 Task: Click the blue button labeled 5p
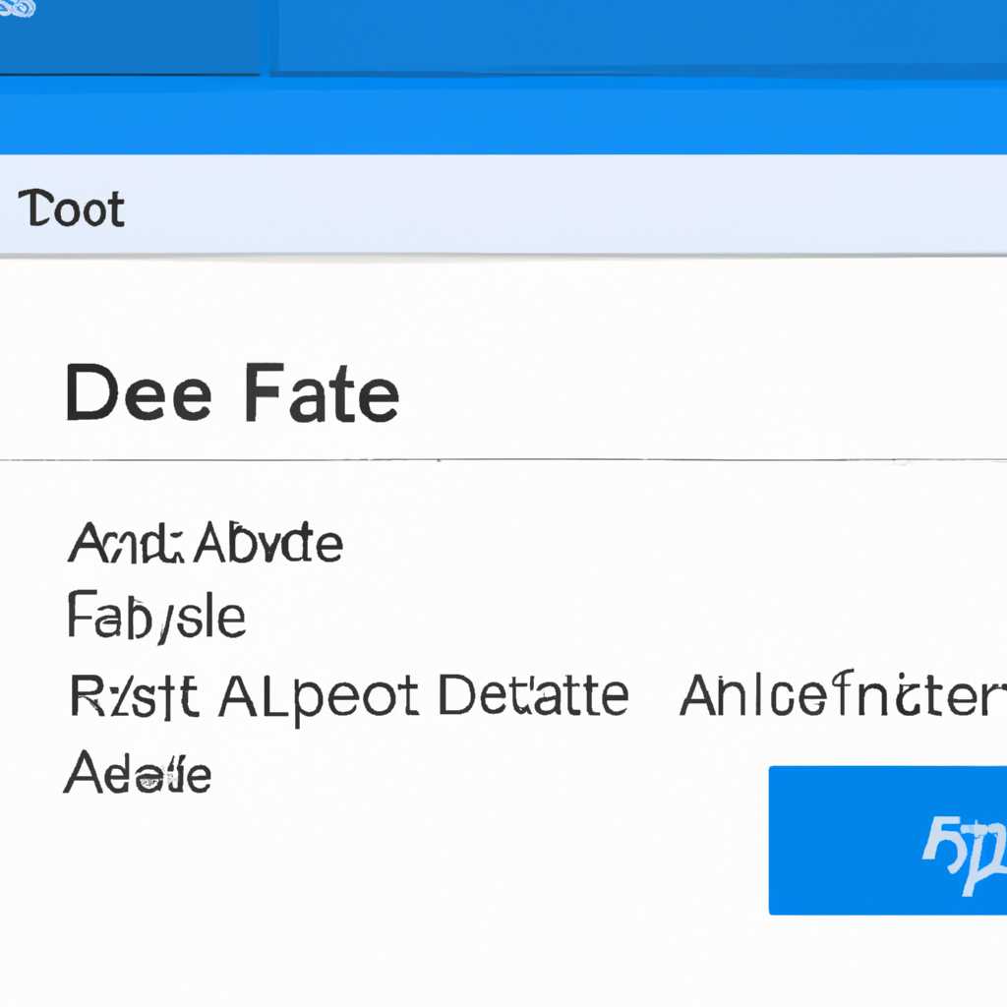[888, 840]
